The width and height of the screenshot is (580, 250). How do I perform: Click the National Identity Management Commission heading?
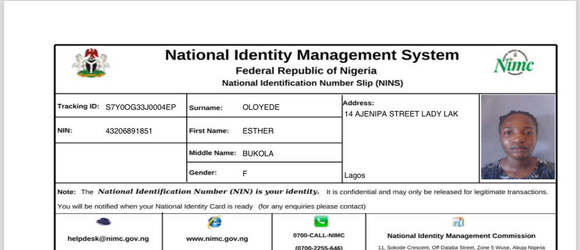pos(461,236)
